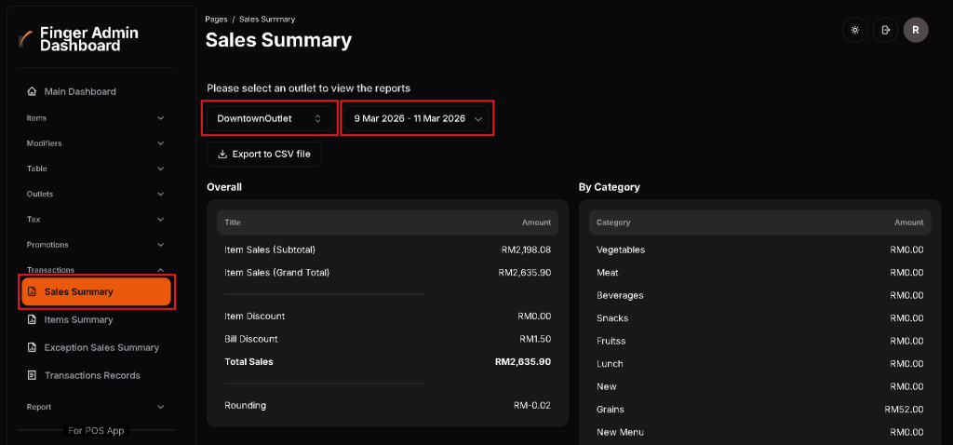Click the home icon beside Main Dashboard
This screenshot has width=953, height=445.
click(x=33, y=91)
